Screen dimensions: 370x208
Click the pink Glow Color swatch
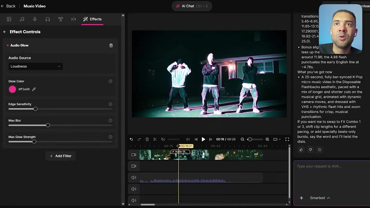click(12, 89)
